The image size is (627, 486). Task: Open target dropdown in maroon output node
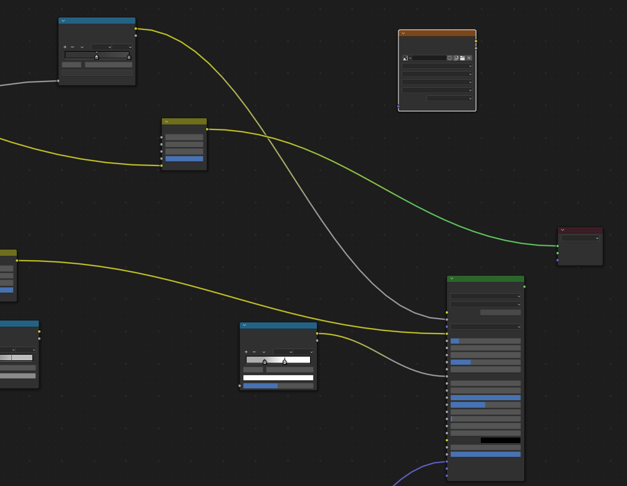(580, 238)
